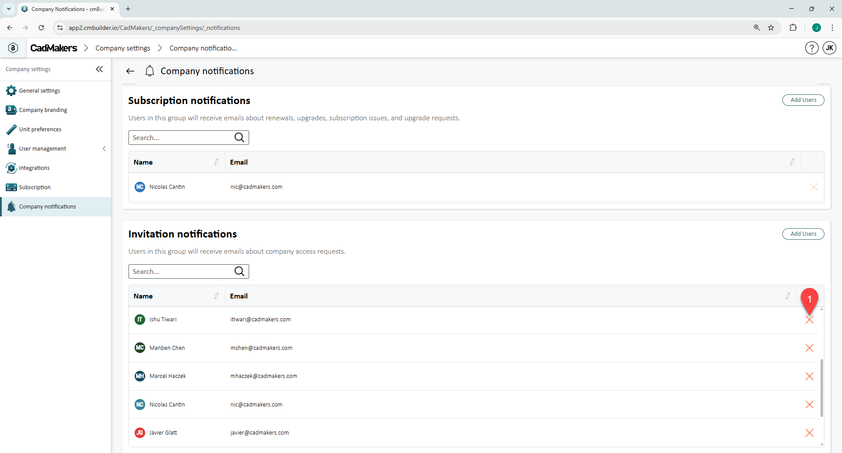Add users to Invitation notifications
842x453 pixels.
pos(803,234)
